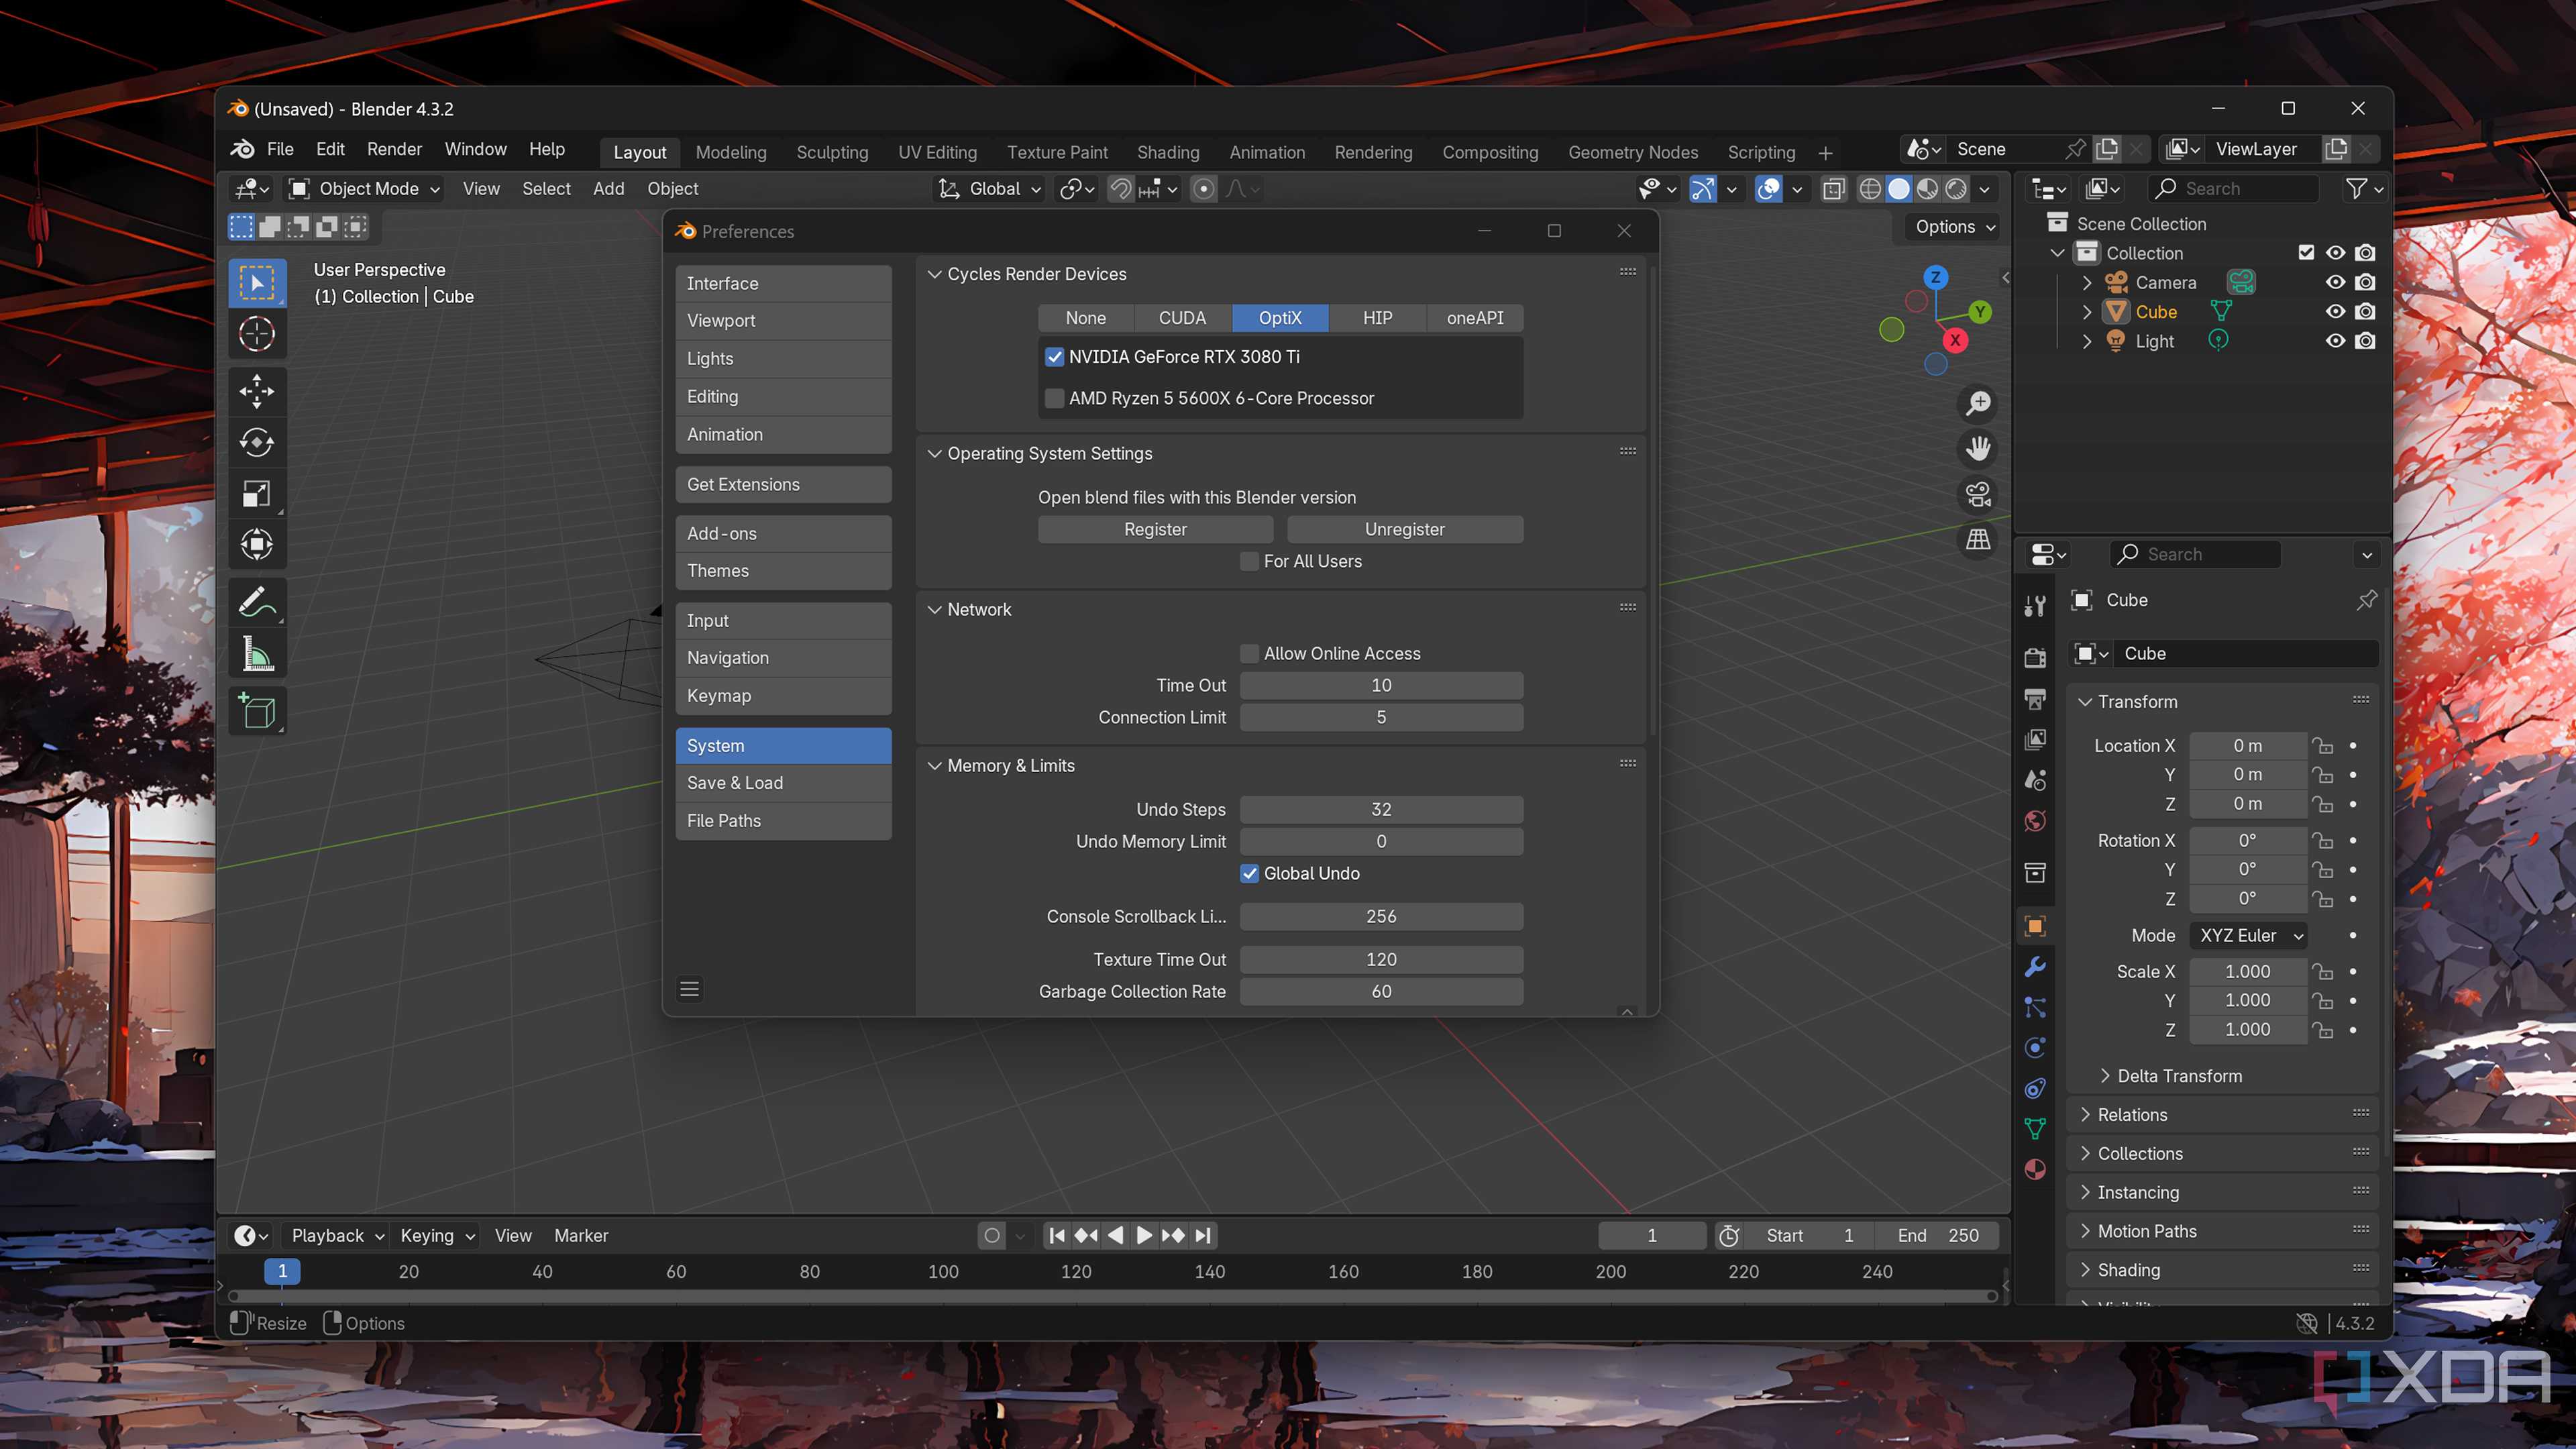
Task: Hide Cube in viewport via eye icon
Action: (2335, 311)
